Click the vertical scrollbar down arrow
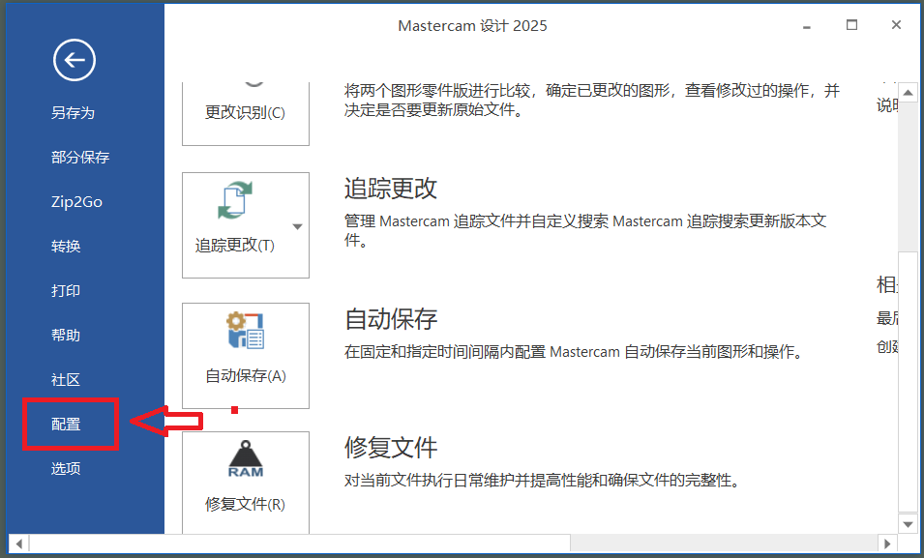 tap(909, 524)
